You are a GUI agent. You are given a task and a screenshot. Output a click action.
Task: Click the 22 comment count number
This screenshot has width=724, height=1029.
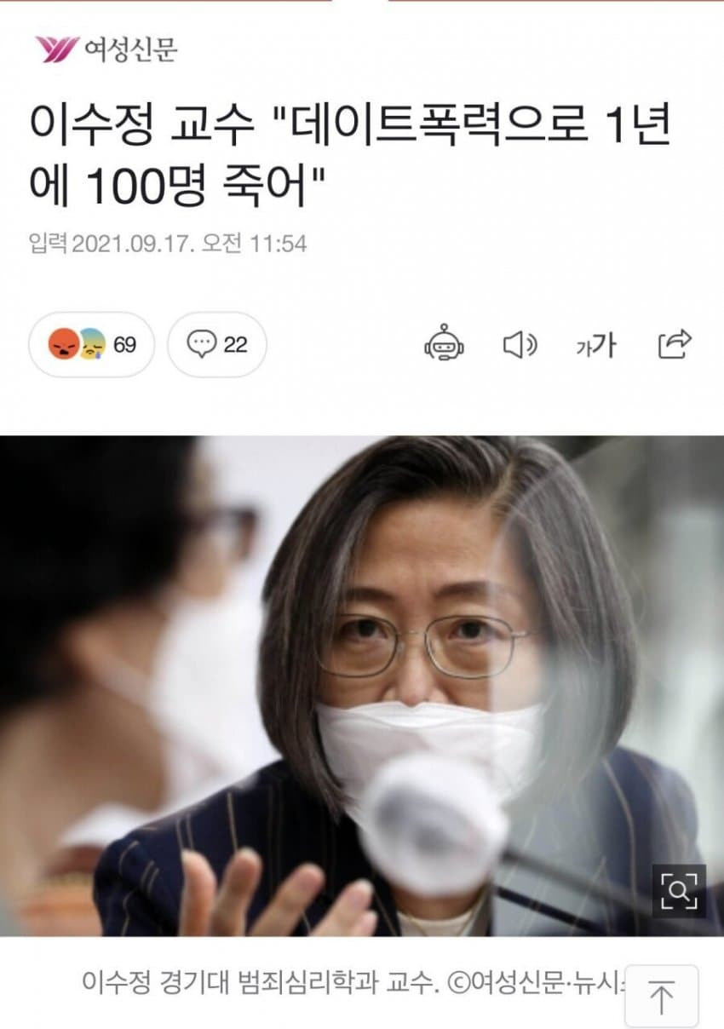(x=235, y=344)
